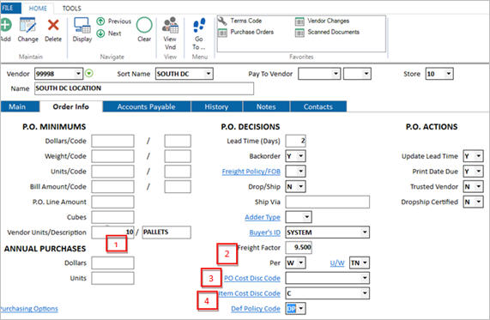Open Purchase Orders favorite
The height and width of the screenshot is (320, 490).
246,32
